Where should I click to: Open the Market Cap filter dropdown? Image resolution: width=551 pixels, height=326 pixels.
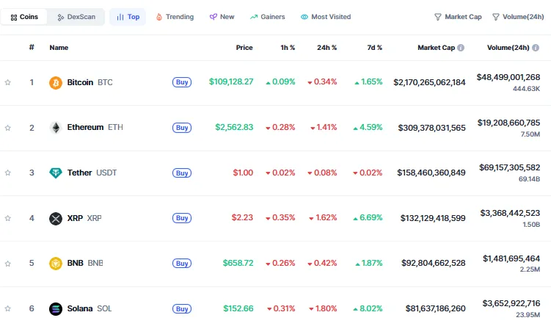[x=458, y=17]
